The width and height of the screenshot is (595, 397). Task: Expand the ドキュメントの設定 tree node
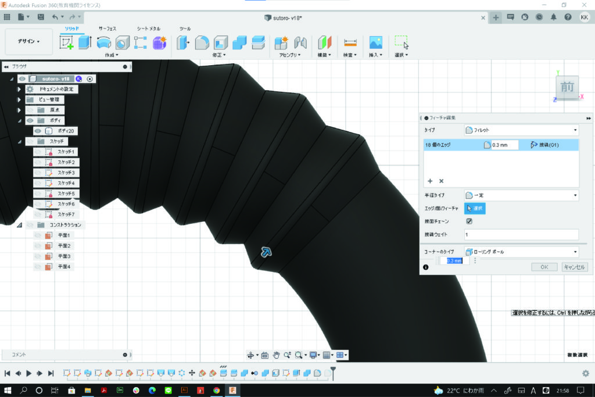(x=19, y=89)
